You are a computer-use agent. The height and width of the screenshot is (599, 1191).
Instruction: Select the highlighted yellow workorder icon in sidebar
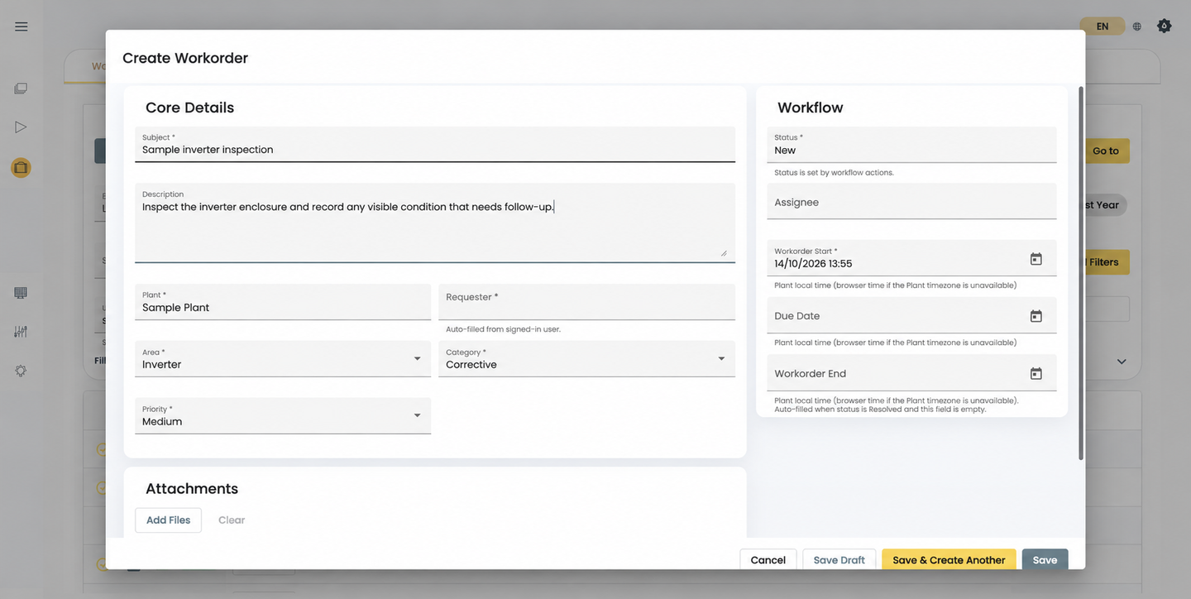[x=21, y=168]
